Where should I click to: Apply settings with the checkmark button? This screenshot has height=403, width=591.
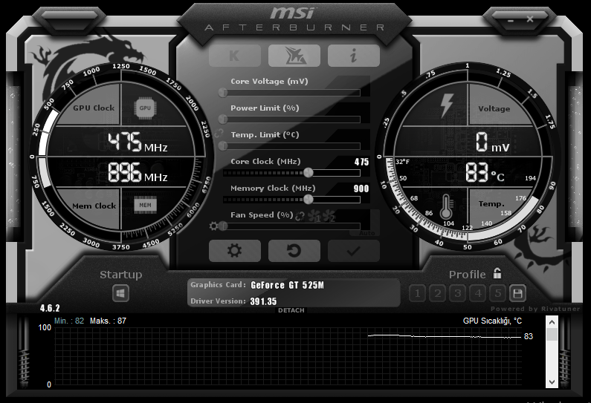[354, 251]
